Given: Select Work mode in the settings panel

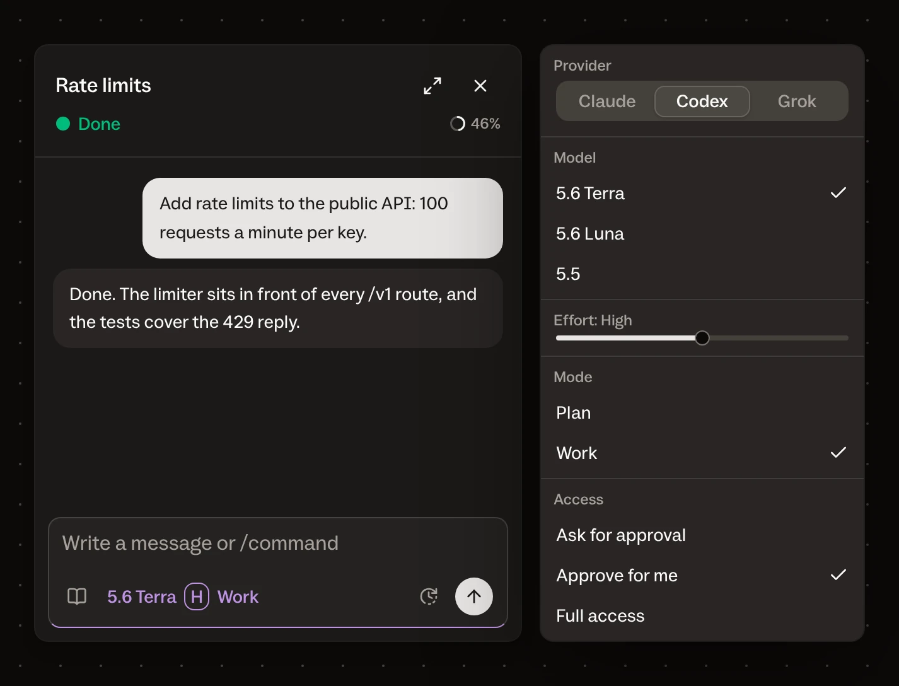Looking at the screenshot, I should (x=702, y=453).
